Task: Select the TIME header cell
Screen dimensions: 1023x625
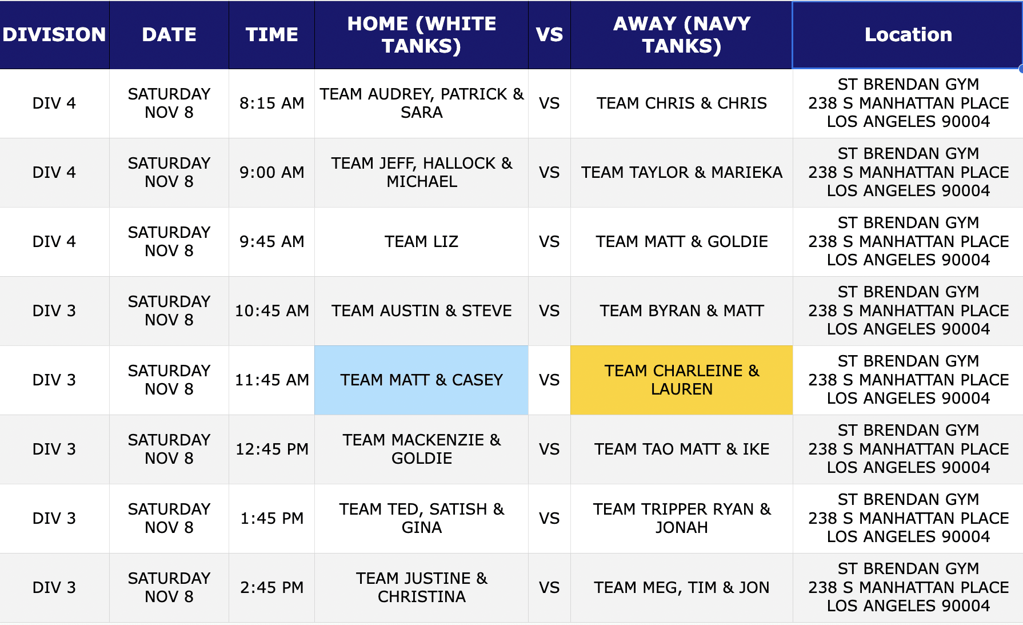Action: coord(271,35)
